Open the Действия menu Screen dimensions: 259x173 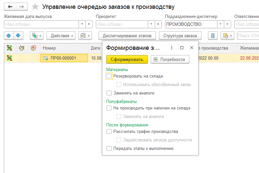click(61, 36)
